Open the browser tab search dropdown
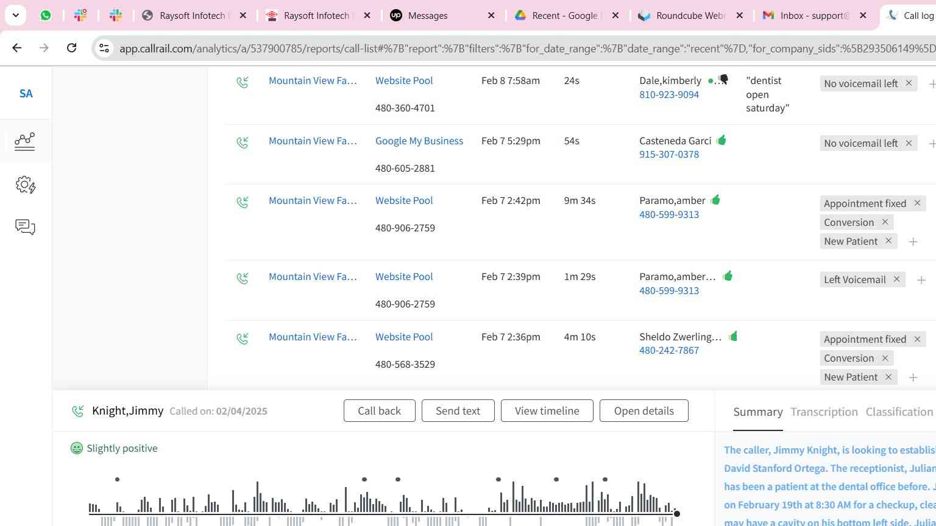 click(16, 15)
